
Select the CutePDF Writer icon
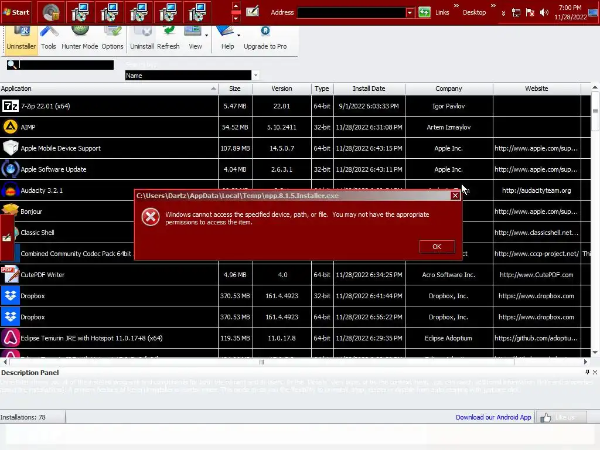11,275
